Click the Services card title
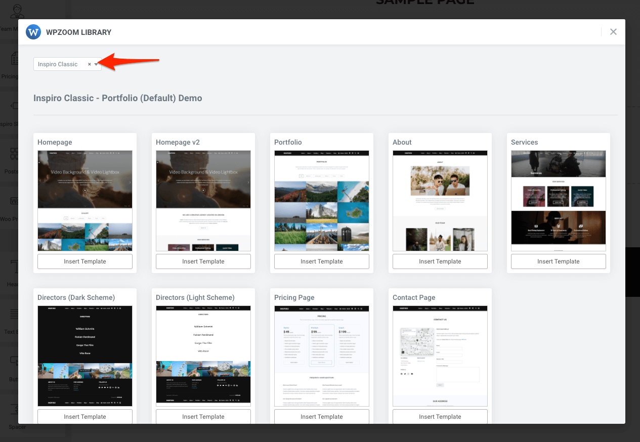Image resolution: width=640 pixels, height=442 pixels. 524,142
